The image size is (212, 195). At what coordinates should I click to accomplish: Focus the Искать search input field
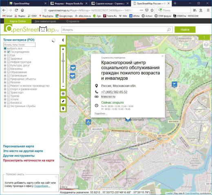(114, 30)
